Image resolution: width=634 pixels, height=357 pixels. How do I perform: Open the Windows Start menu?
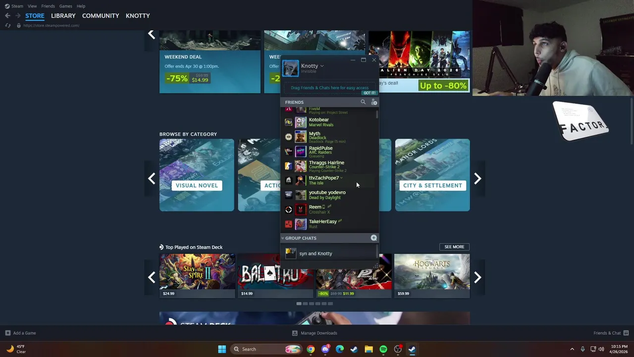tap(222, 349)
